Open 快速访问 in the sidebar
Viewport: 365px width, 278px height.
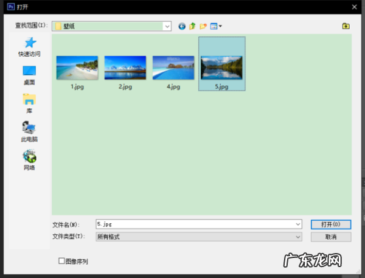29,47
